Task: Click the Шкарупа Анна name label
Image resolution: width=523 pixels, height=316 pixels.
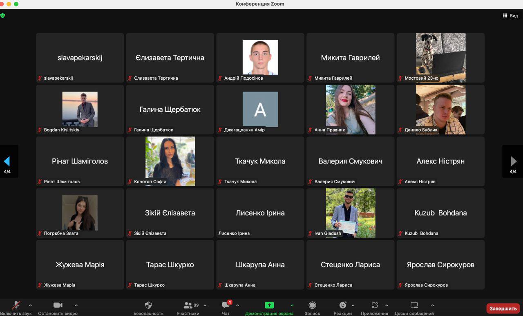Action: [x=240, y=285]
